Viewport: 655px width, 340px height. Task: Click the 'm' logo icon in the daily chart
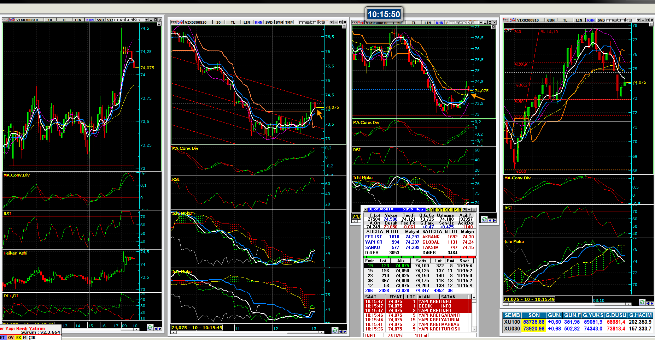click(506, 20)
